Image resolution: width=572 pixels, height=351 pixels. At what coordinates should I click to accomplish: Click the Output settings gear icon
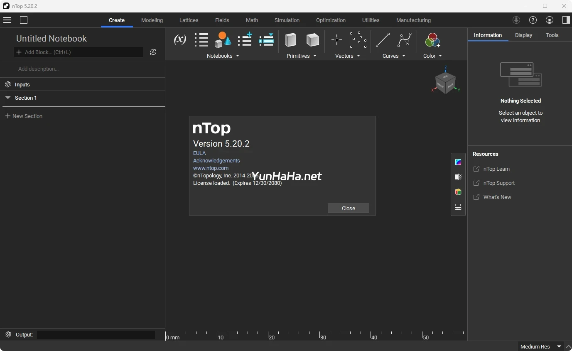8,334
